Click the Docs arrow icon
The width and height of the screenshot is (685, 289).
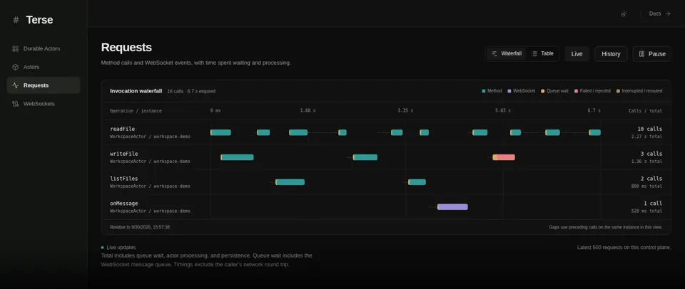pyautogui.click(x=668, y=14)
